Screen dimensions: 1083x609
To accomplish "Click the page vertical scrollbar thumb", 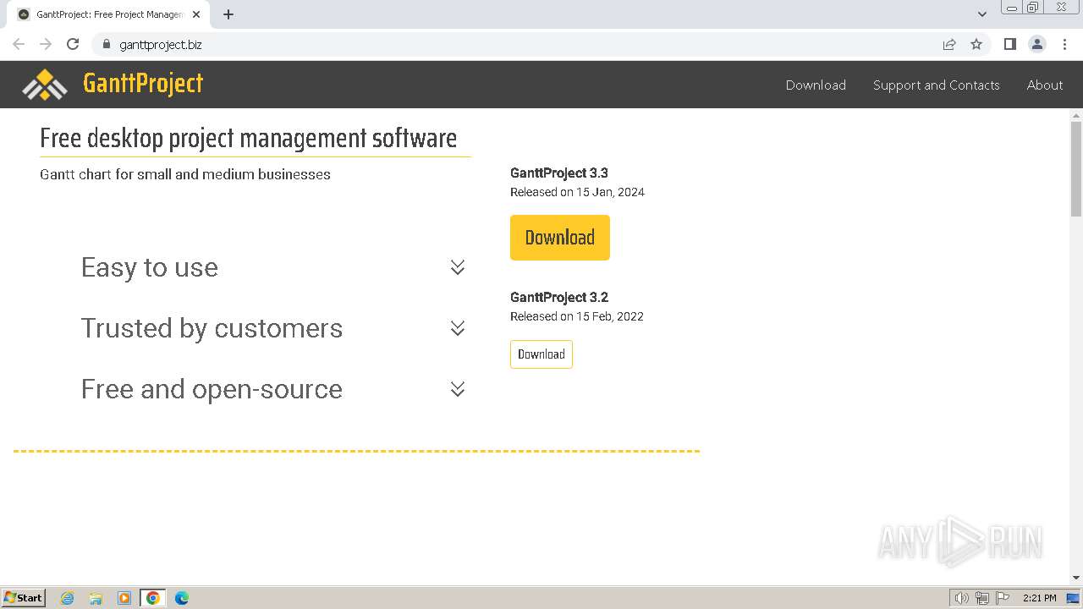I will (x=1076, y=169).
